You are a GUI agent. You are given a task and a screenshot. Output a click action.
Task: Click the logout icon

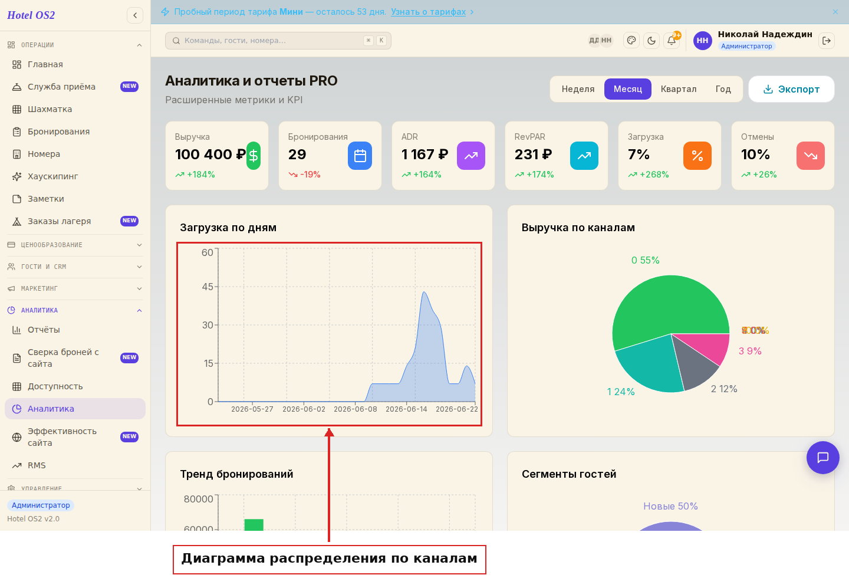[827, 41]
